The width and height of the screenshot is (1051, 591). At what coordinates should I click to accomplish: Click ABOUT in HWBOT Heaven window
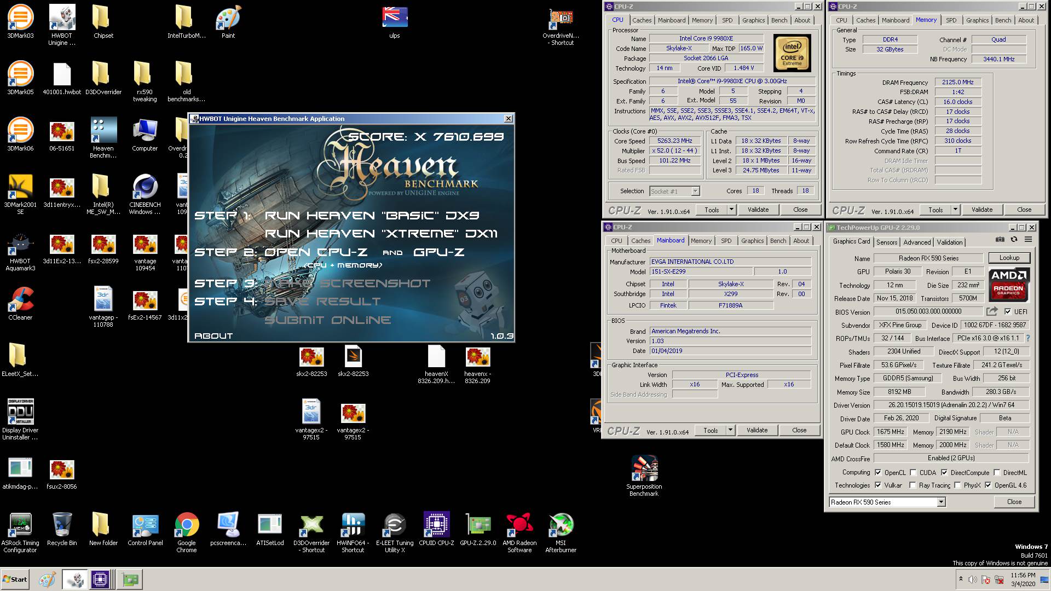point(213,336)
